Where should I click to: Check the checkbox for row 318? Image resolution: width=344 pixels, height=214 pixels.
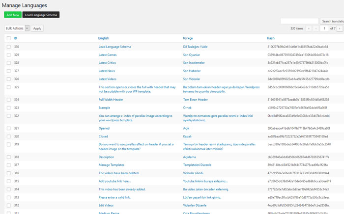click(x=8, y=157)
